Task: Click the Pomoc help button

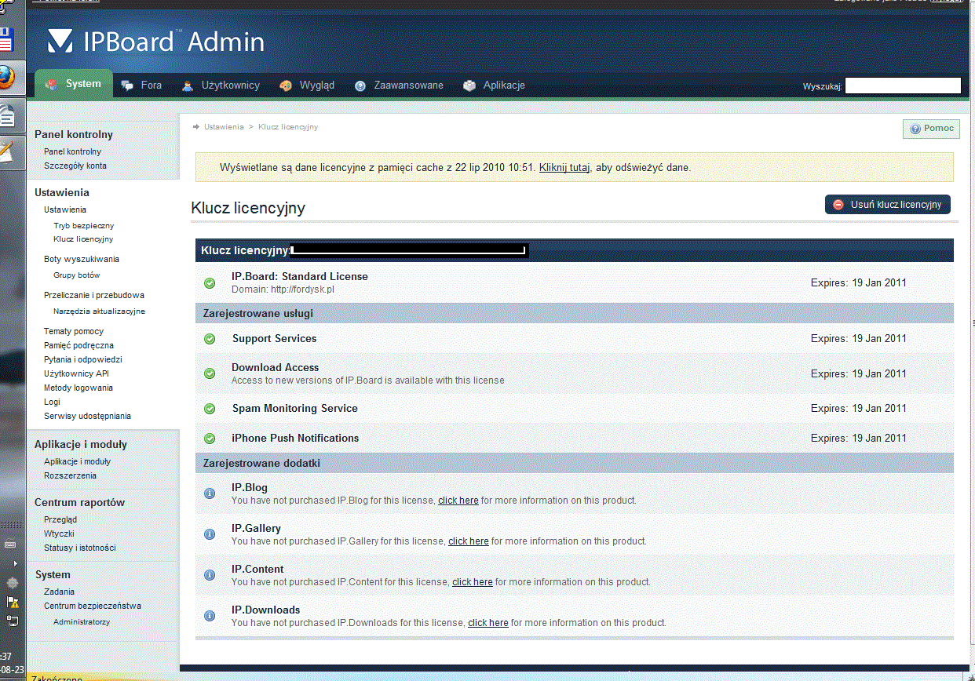Action: coord(931,129)
